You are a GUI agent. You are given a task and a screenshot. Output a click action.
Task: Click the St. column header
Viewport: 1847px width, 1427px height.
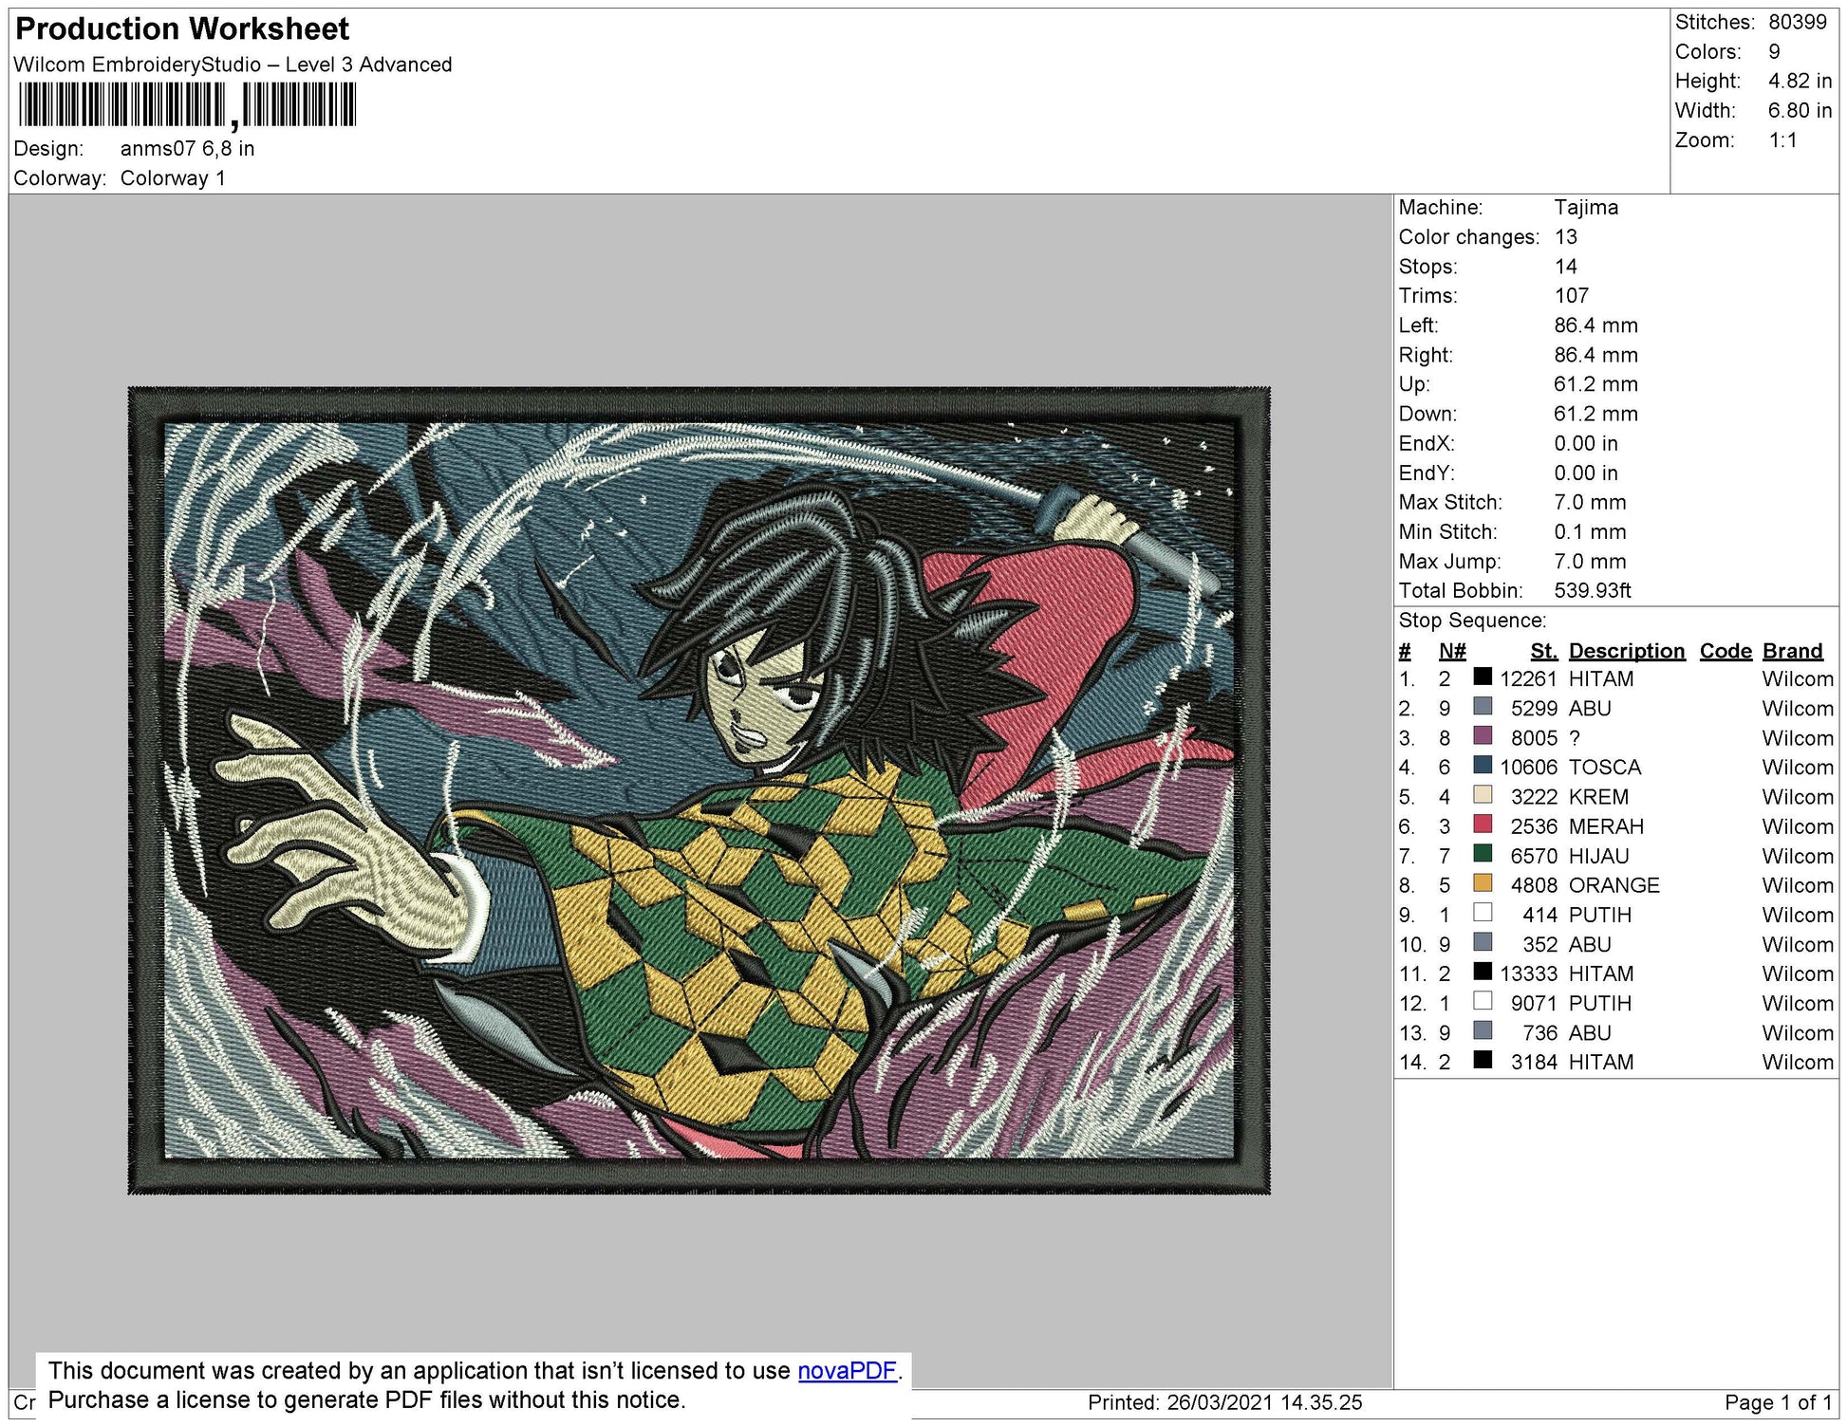pyautogui.click(x=1543, y=651)
